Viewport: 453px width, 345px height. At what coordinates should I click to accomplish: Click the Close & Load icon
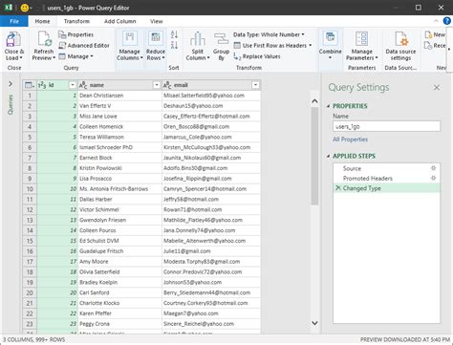13,39
